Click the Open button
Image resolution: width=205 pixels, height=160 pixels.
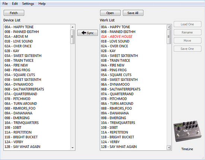(110, 13)
